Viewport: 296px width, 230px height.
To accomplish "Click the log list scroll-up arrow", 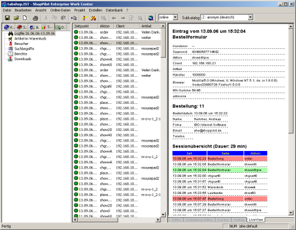I will [x=163, y=26].
